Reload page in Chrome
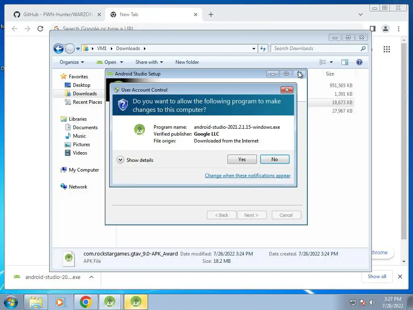This screenshot has width=413, height=310. point(40,29)
